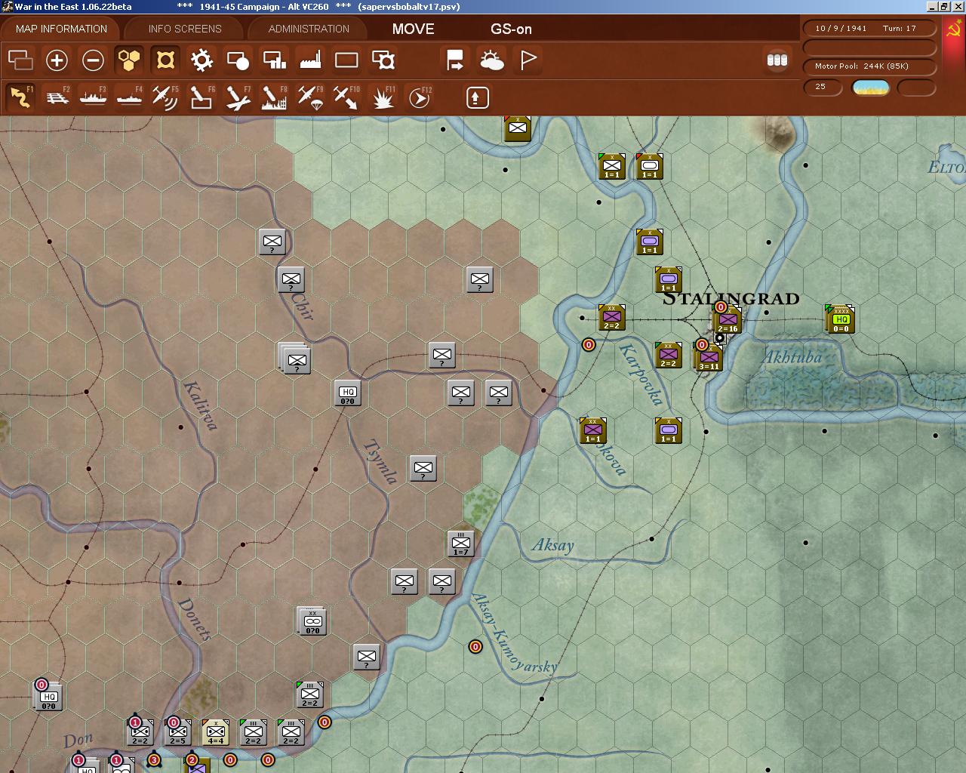Select Bomb unit mode F6 icon

202,97
